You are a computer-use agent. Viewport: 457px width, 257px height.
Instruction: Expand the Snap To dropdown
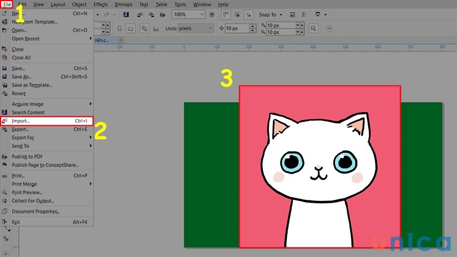281,15
